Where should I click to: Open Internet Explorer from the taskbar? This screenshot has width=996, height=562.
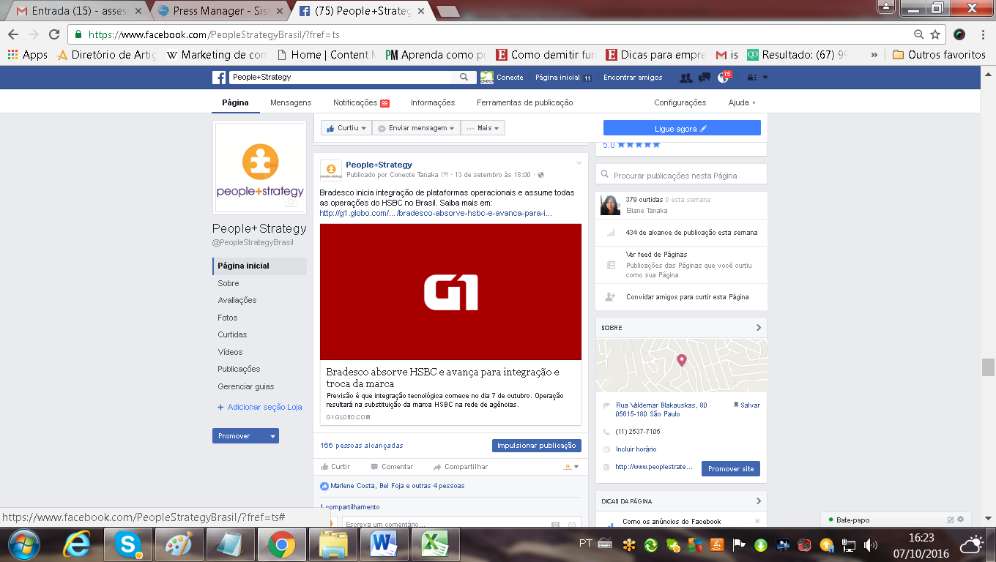click(x=76, y=544)
